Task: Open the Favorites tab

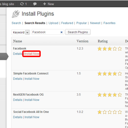Action: click(109, 23)
